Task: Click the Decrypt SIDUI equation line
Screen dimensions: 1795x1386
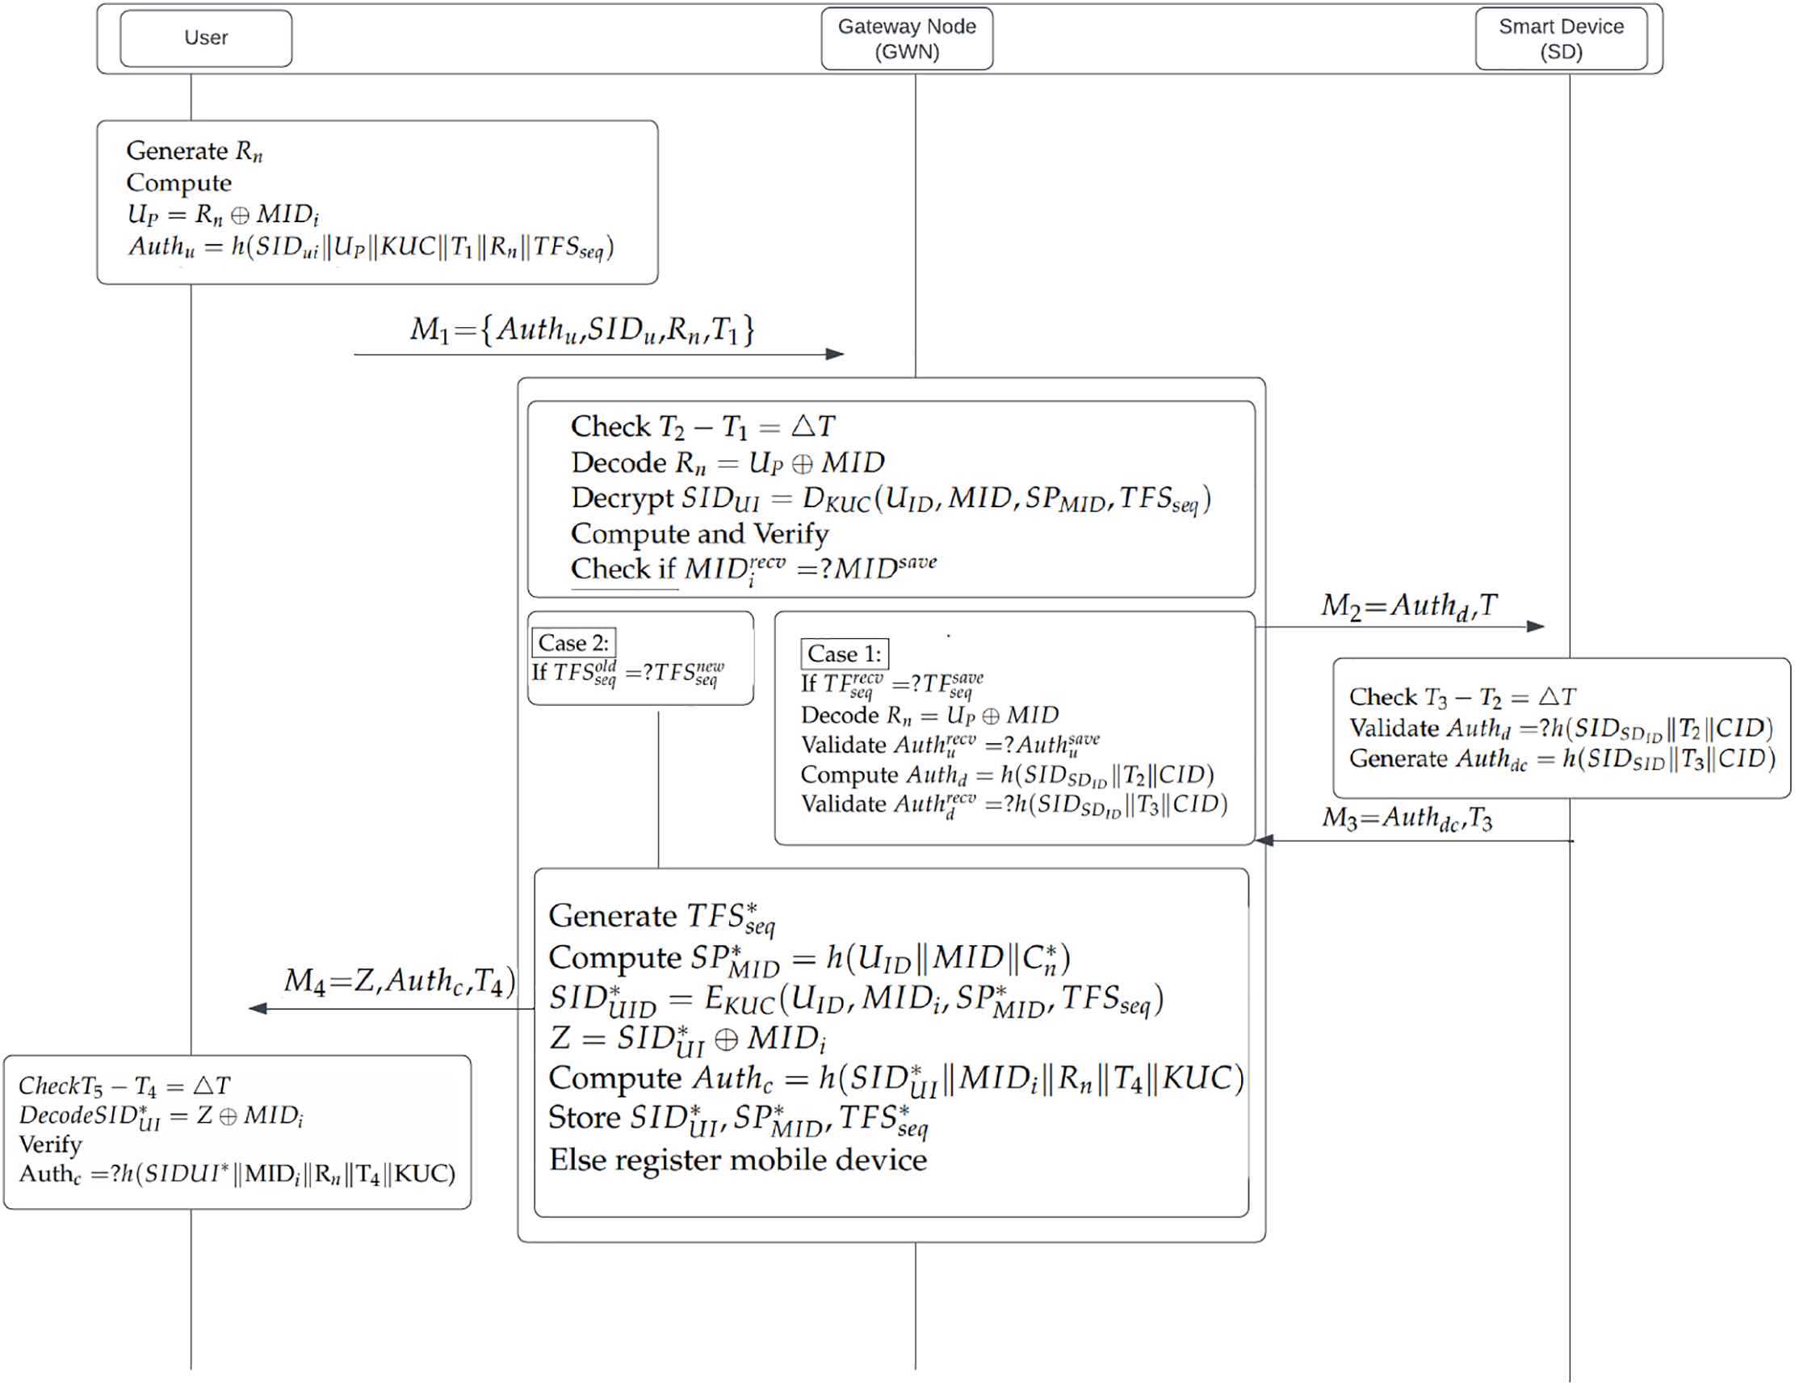Action: (x=890, y=499)
